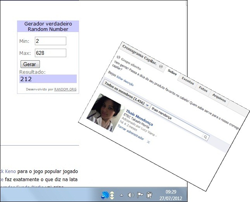This screenshot has height=202, width=250.
Task: Click the up-down arrows tray icon
Action: coord(112,195)
